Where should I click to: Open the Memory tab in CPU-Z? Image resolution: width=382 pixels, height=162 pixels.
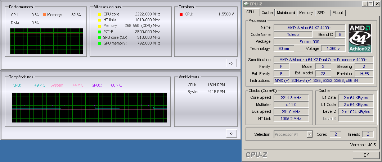coord(306,13)
